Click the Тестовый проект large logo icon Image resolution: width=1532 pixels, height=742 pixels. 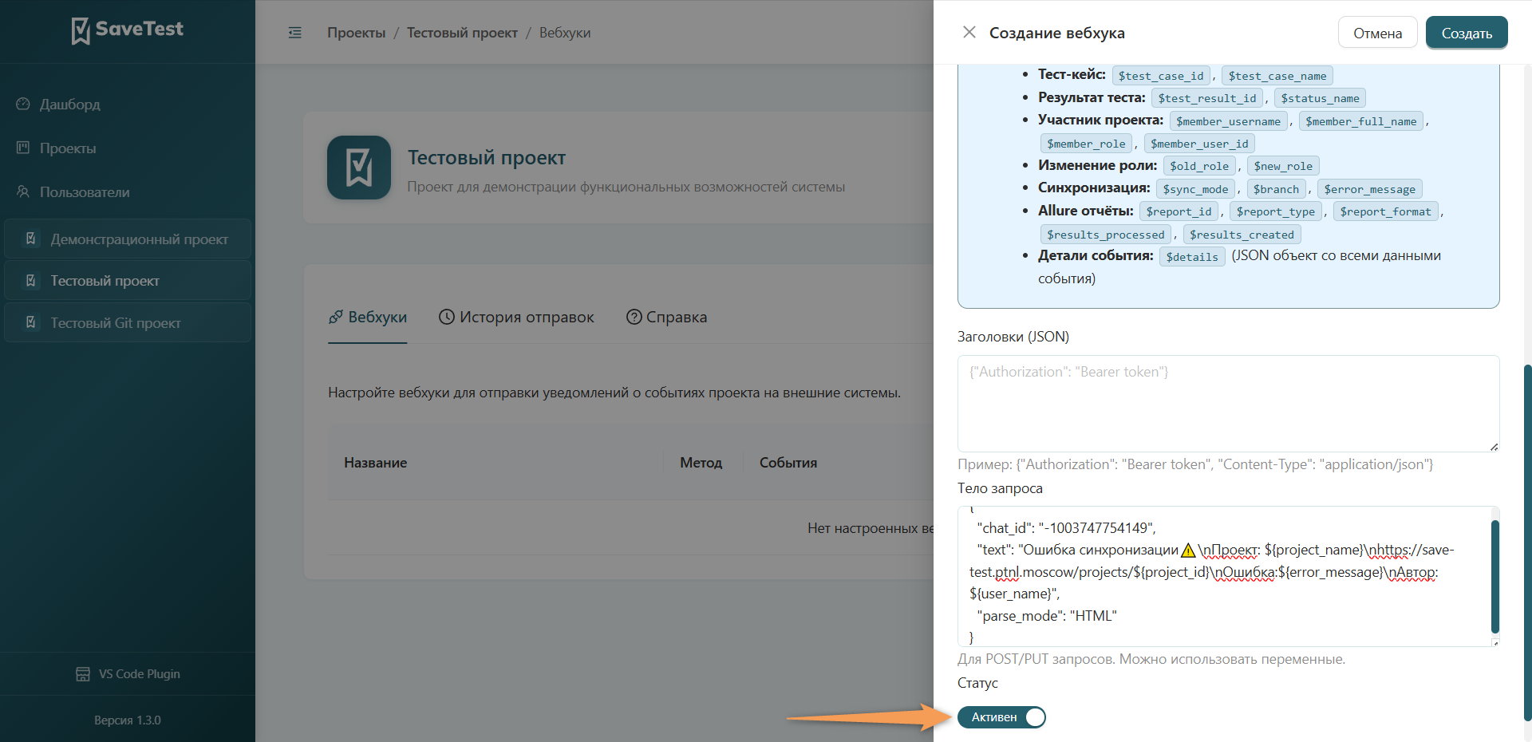359,168
